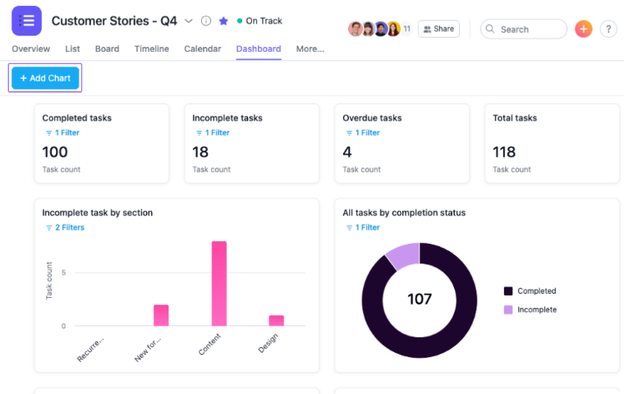The height and width of the screenshot is (394, 624).
Task: Click the Search input field
Action: click(524, 29)
